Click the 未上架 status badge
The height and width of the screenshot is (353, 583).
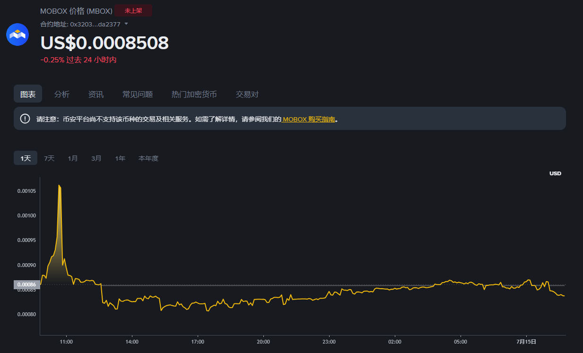tap(133, 10)
